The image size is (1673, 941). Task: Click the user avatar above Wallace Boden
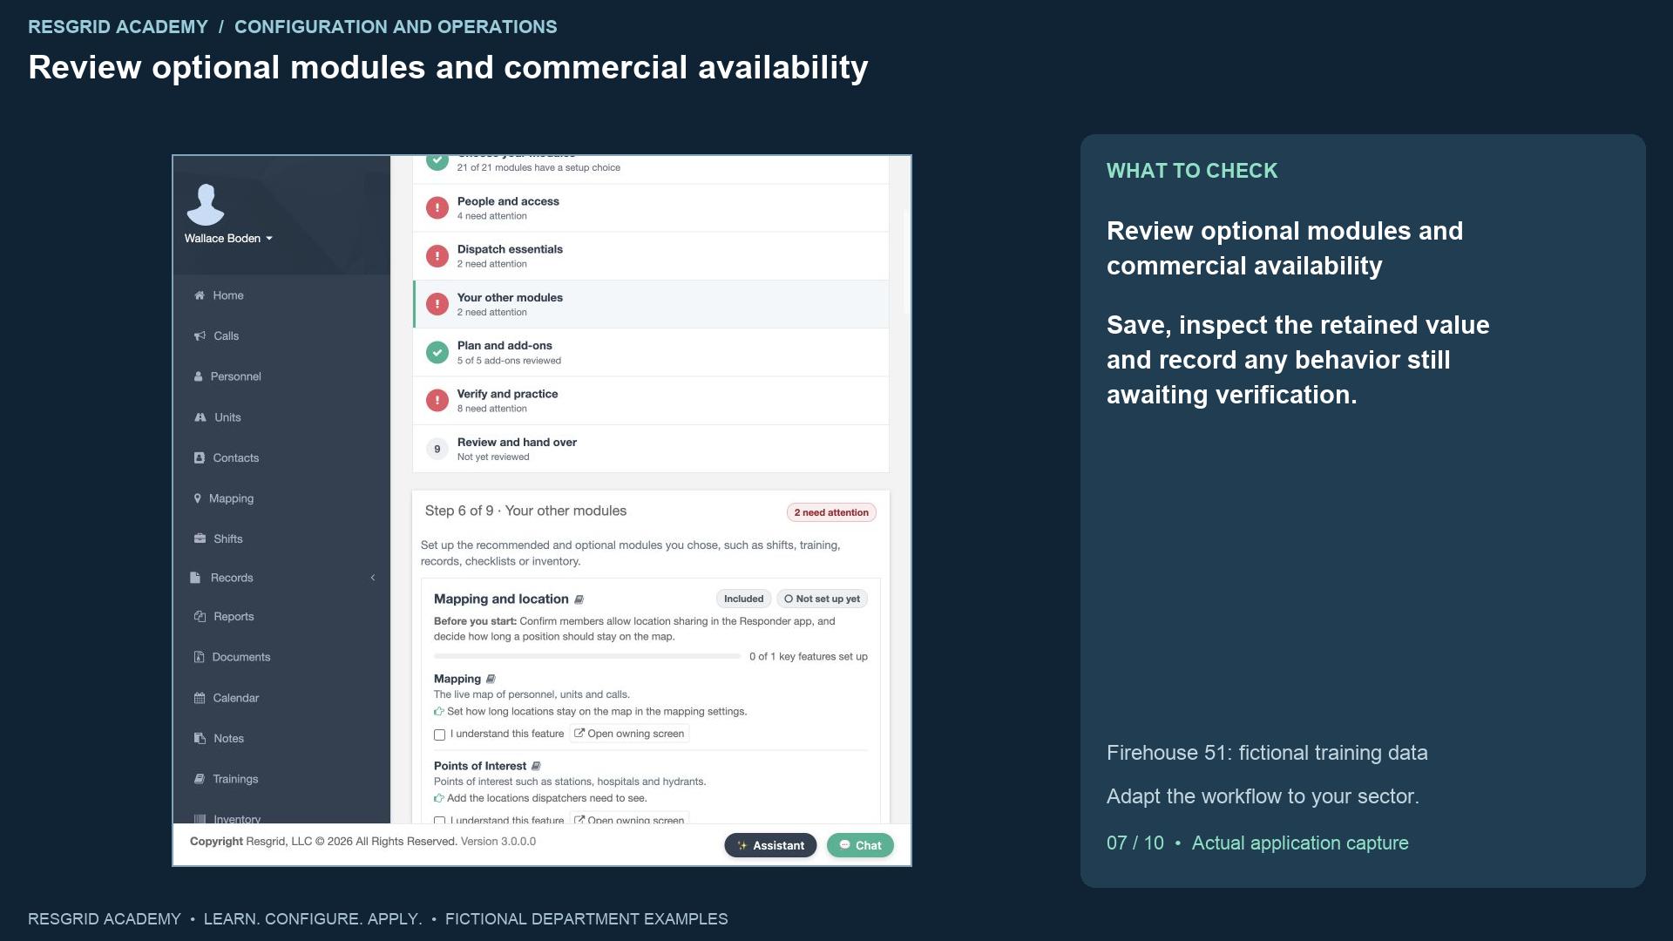point(206,205)
